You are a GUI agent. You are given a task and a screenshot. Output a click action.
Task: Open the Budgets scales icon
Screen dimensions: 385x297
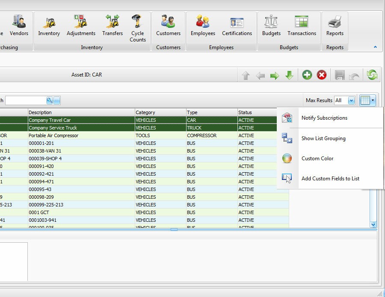(x=271, y=26)
